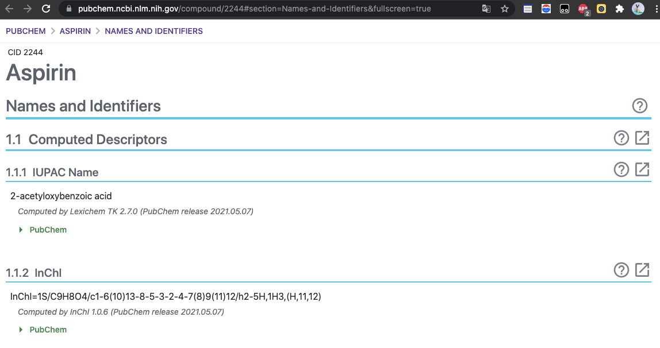The height and width of the screenshot is (348, 660).
Task: Click the external link icon beside InChI section
Action: [642, 270]
